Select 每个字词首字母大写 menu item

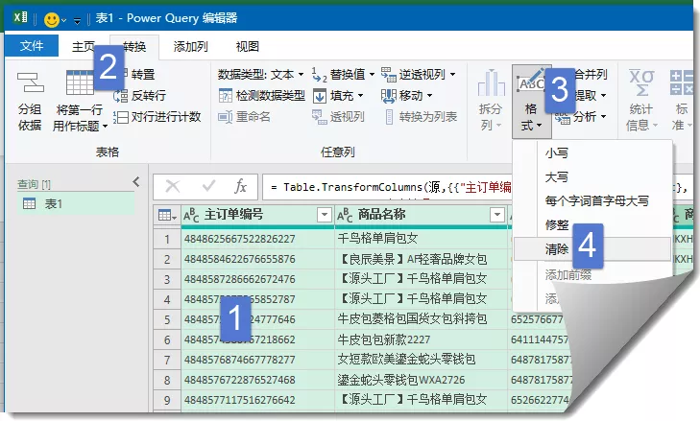591,200
